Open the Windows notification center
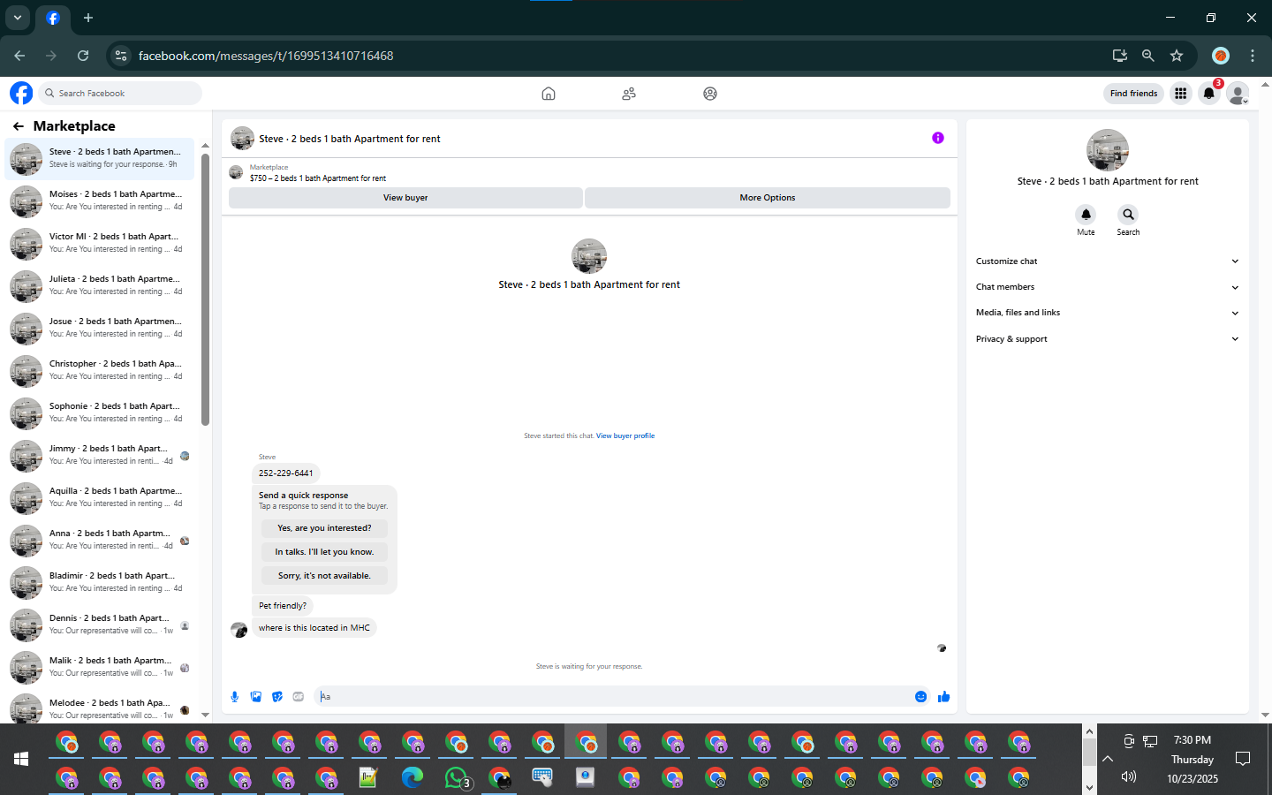Image resolution: width=1272 pixels, height=795 pixels. [1243, 759]
